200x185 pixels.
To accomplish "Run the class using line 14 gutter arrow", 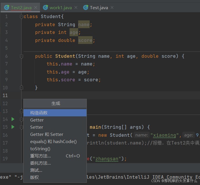I will click(x=13, y=119).
